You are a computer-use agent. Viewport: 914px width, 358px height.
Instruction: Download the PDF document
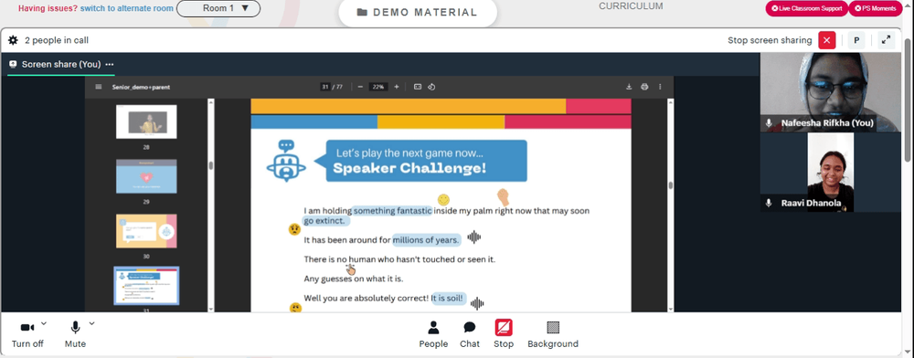(629, 87)
